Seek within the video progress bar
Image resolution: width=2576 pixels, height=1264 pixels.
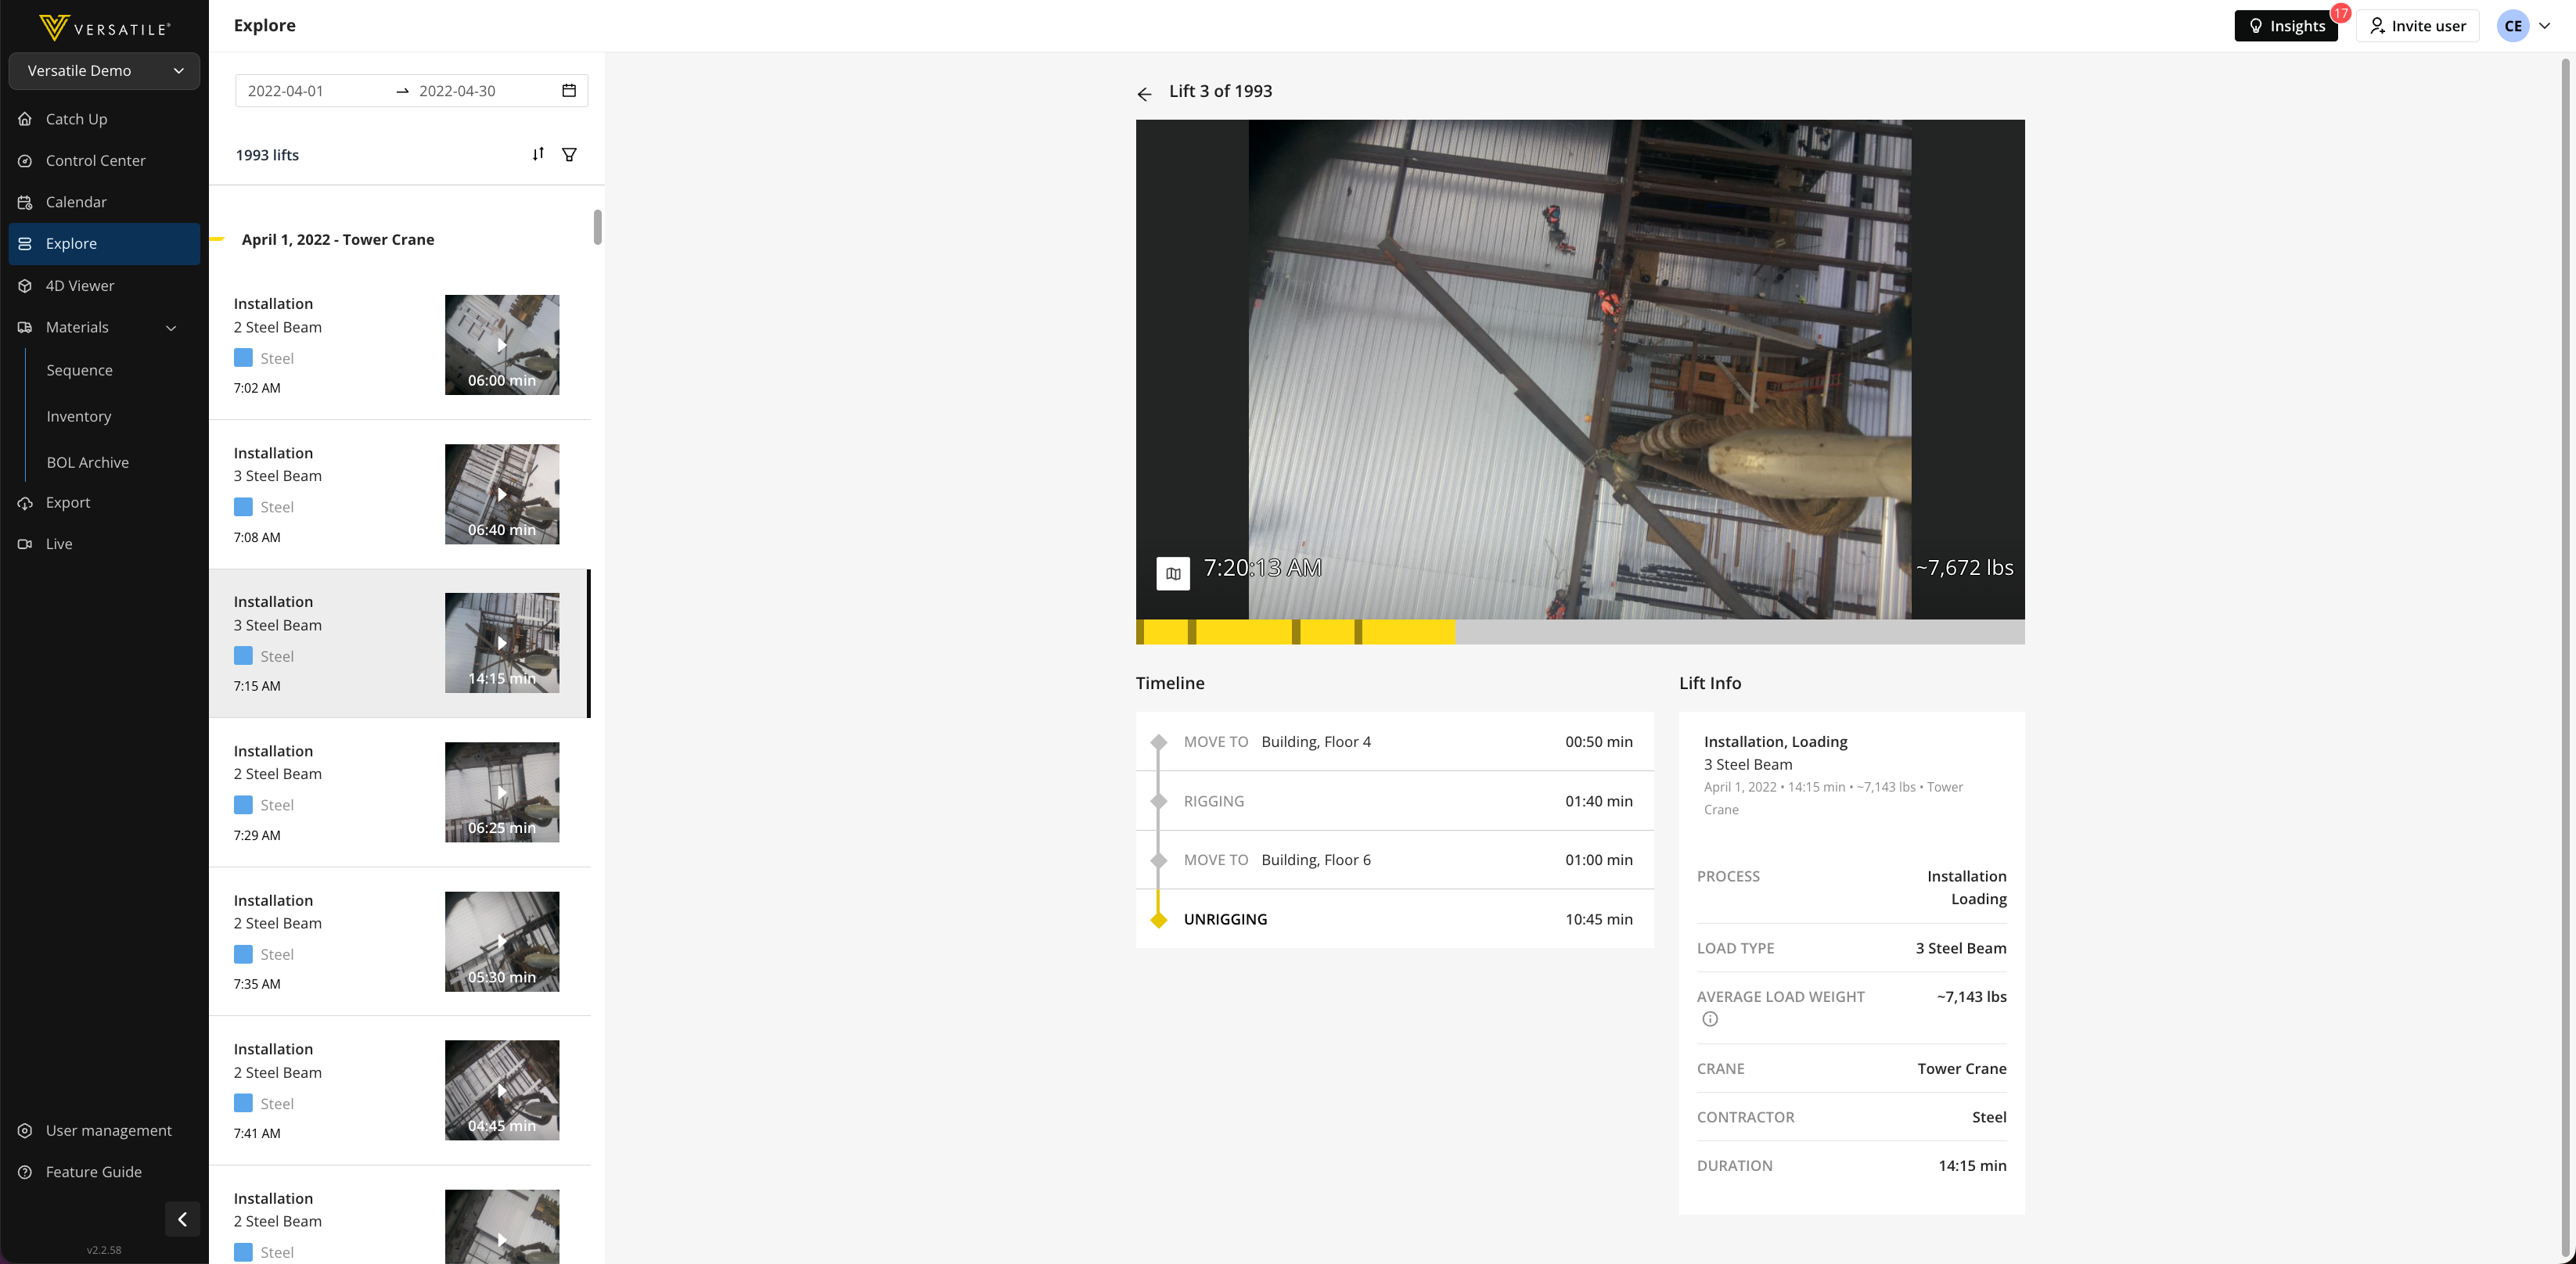(1580, 631)
